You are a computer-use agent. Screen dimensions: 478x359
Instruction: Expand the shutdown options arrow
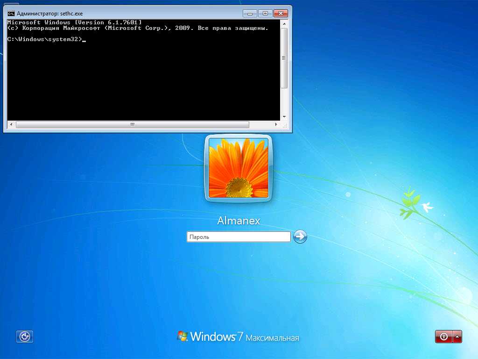click(x=457, y=337)
